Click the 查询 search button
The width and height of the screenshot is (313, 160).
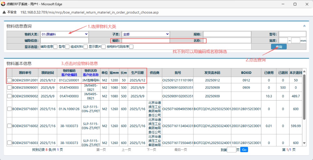point(279,47)
